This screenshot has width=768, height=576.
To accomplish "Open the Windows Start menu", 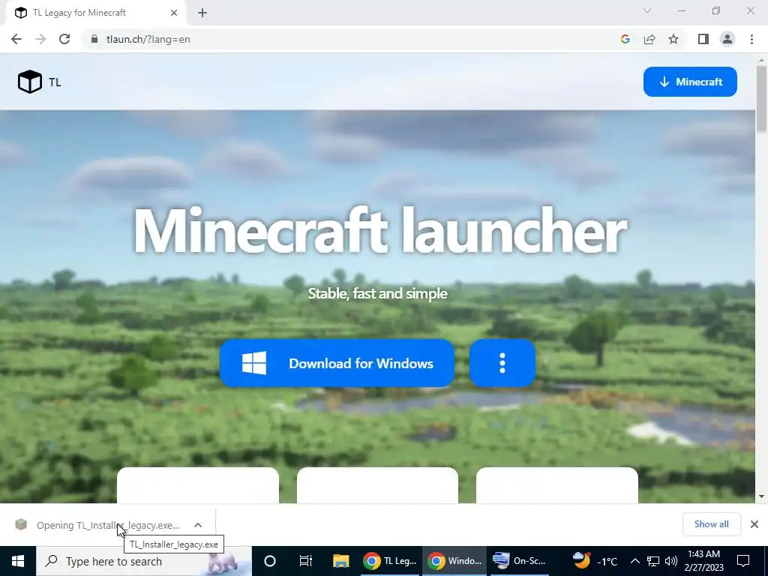I will click(18, 561).
